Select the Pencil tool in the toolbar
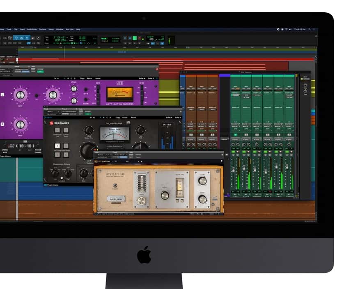 38,38
